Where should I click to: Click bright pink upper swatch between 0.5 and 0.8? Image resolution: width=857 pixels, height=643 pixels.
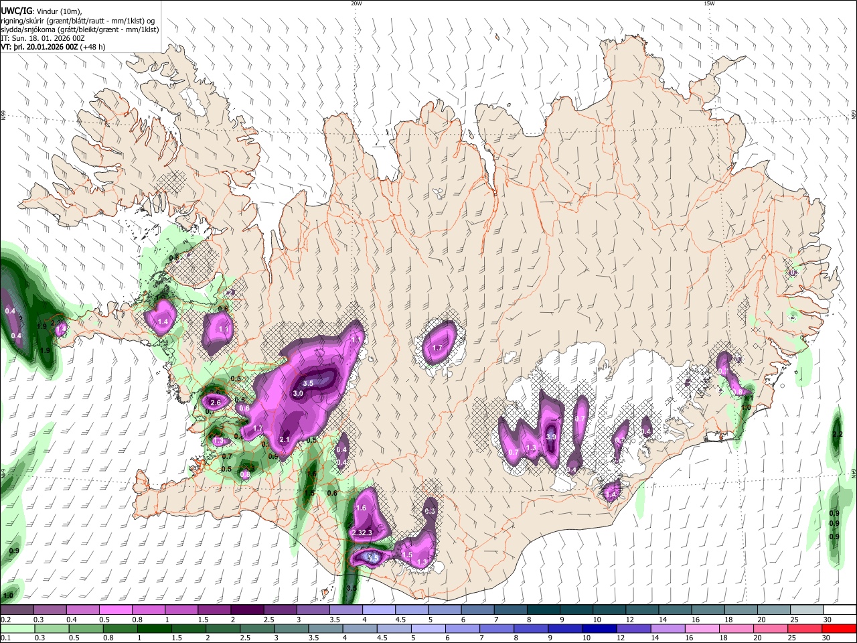(116, 610)
